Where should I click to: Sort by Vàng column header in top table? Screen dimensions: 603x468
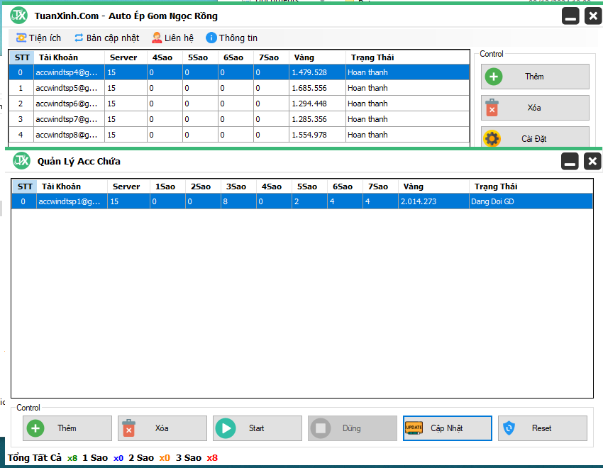[304, 57]
